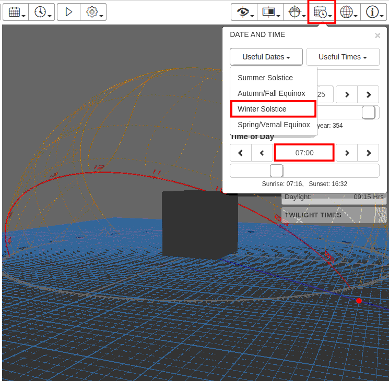Select Spring/Vernal Equinox option

tap(274, 125)
